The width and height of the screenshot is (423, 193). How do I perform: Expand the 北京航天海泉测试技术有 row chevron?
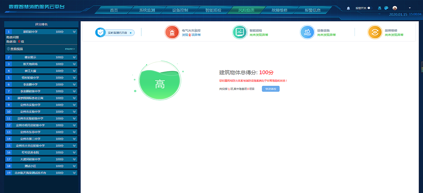[x=74, y=173]
